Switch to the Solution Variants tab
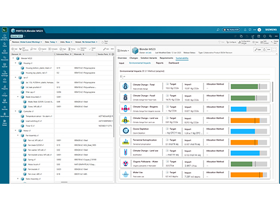 coord(149,58)
